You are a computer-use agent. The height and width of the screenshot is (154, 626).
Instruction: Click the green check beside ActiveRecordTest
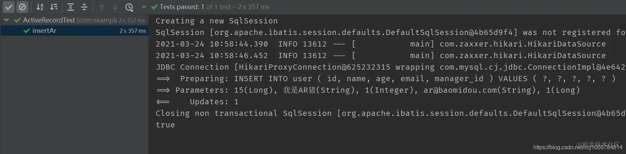tap(17, 20)
